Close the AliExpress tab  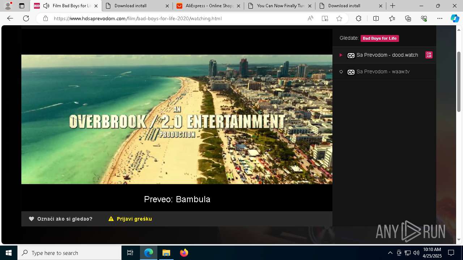coord(238,6)
